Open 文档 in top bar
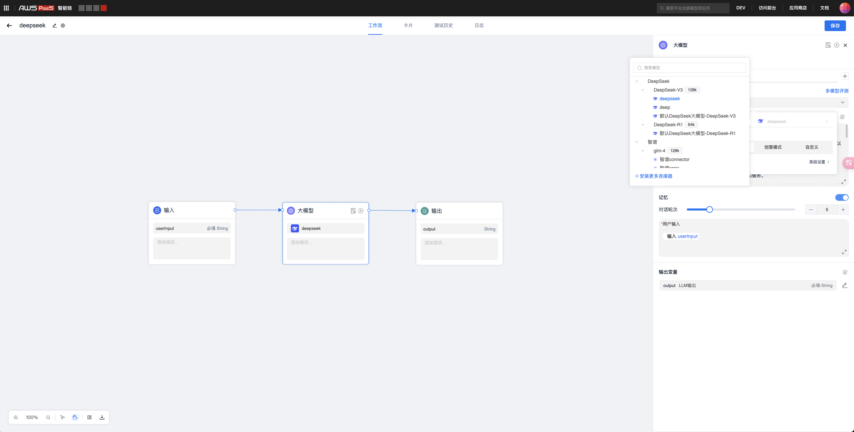The height and width of the screenshot is (432, 854). click(x=824, y=8)
